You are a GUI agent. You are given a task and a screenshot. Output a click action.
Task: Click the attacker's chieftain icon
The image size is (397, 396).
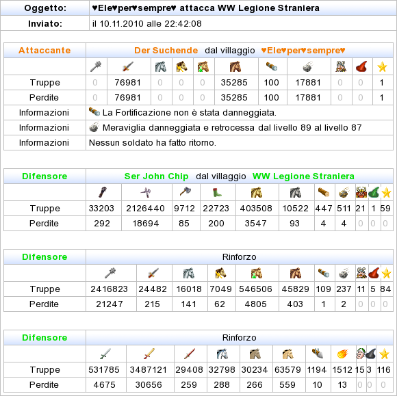[x=341, y=66]
